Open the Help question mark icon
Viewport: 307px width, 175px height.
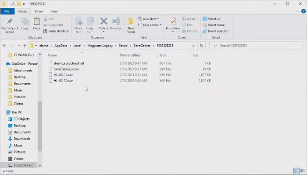pyautogui.click(x=303, y=11)
